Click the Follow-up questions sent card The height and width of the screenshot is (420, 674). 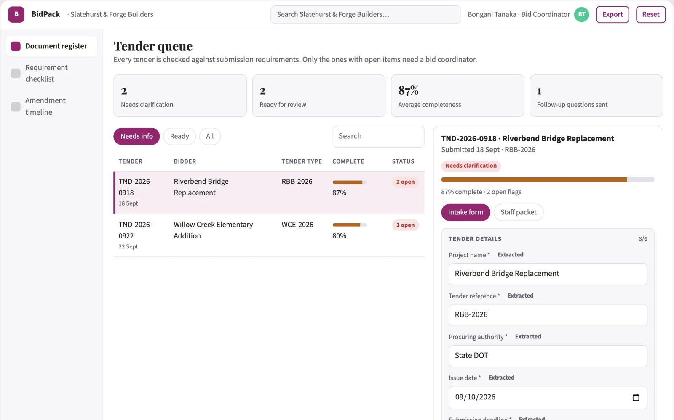tap(596, 96)
